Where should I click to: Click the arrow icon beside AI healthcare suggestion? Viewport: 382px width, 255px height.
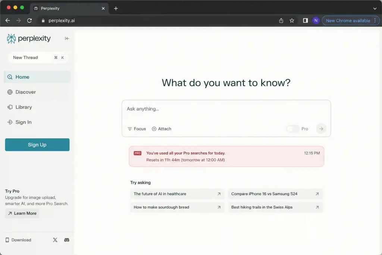[x=219, y=194]
